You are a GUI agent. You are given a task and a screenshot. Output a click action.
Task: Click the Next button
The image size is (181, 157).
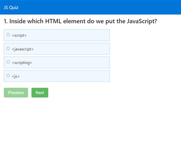pyautogui.click(x=40, y=92)
